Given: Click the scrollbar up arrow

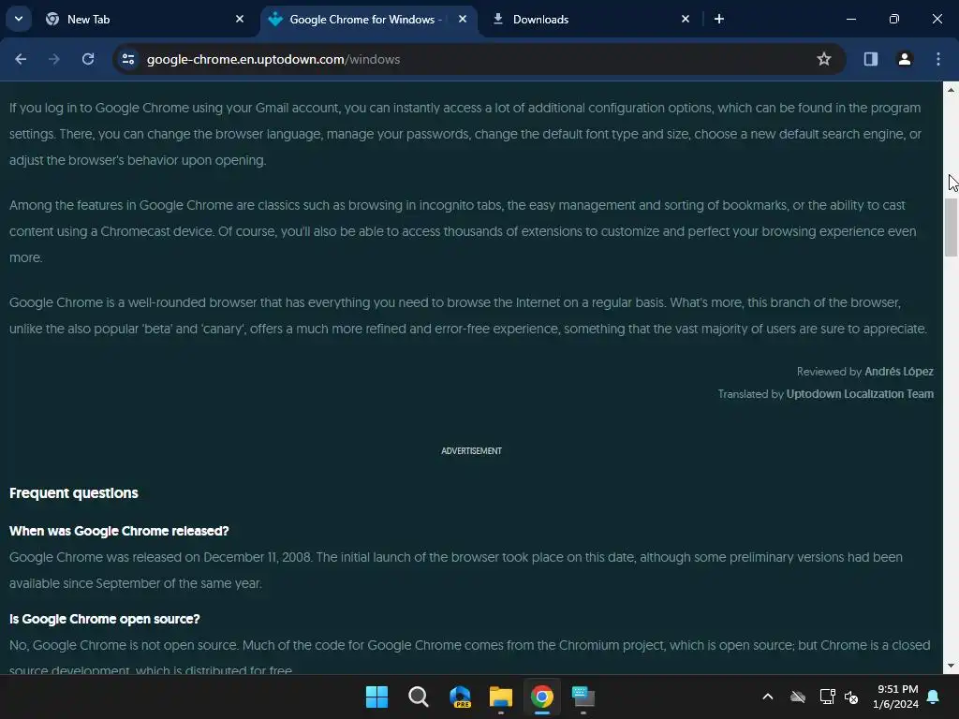Looking at the screenshot, I should tap(952, 90).
